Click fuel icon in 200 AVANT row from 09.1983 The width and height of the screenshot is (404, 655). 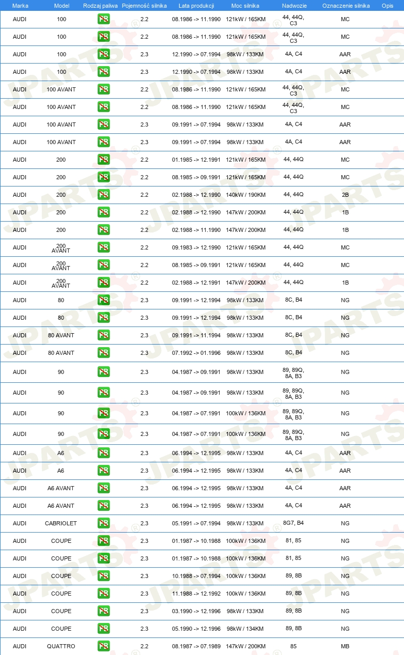(x=103, y=247)
